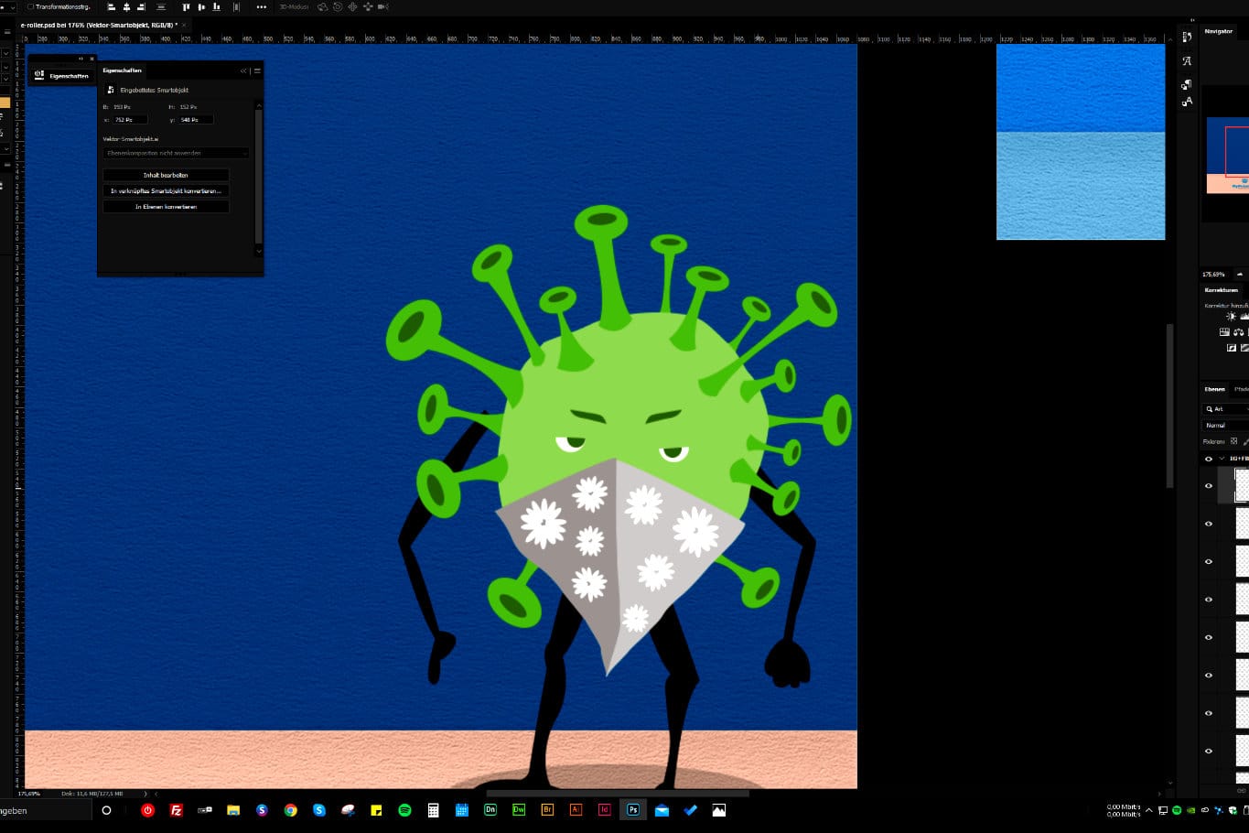Open Adobe Illustrator from the taskbar

click(576, 810)
